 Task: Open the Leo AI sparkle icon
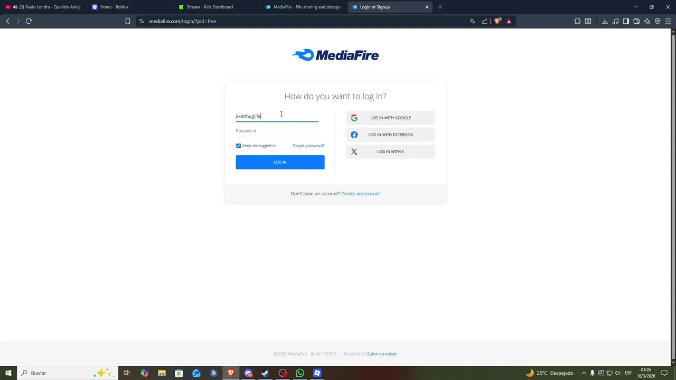point(647,21)
